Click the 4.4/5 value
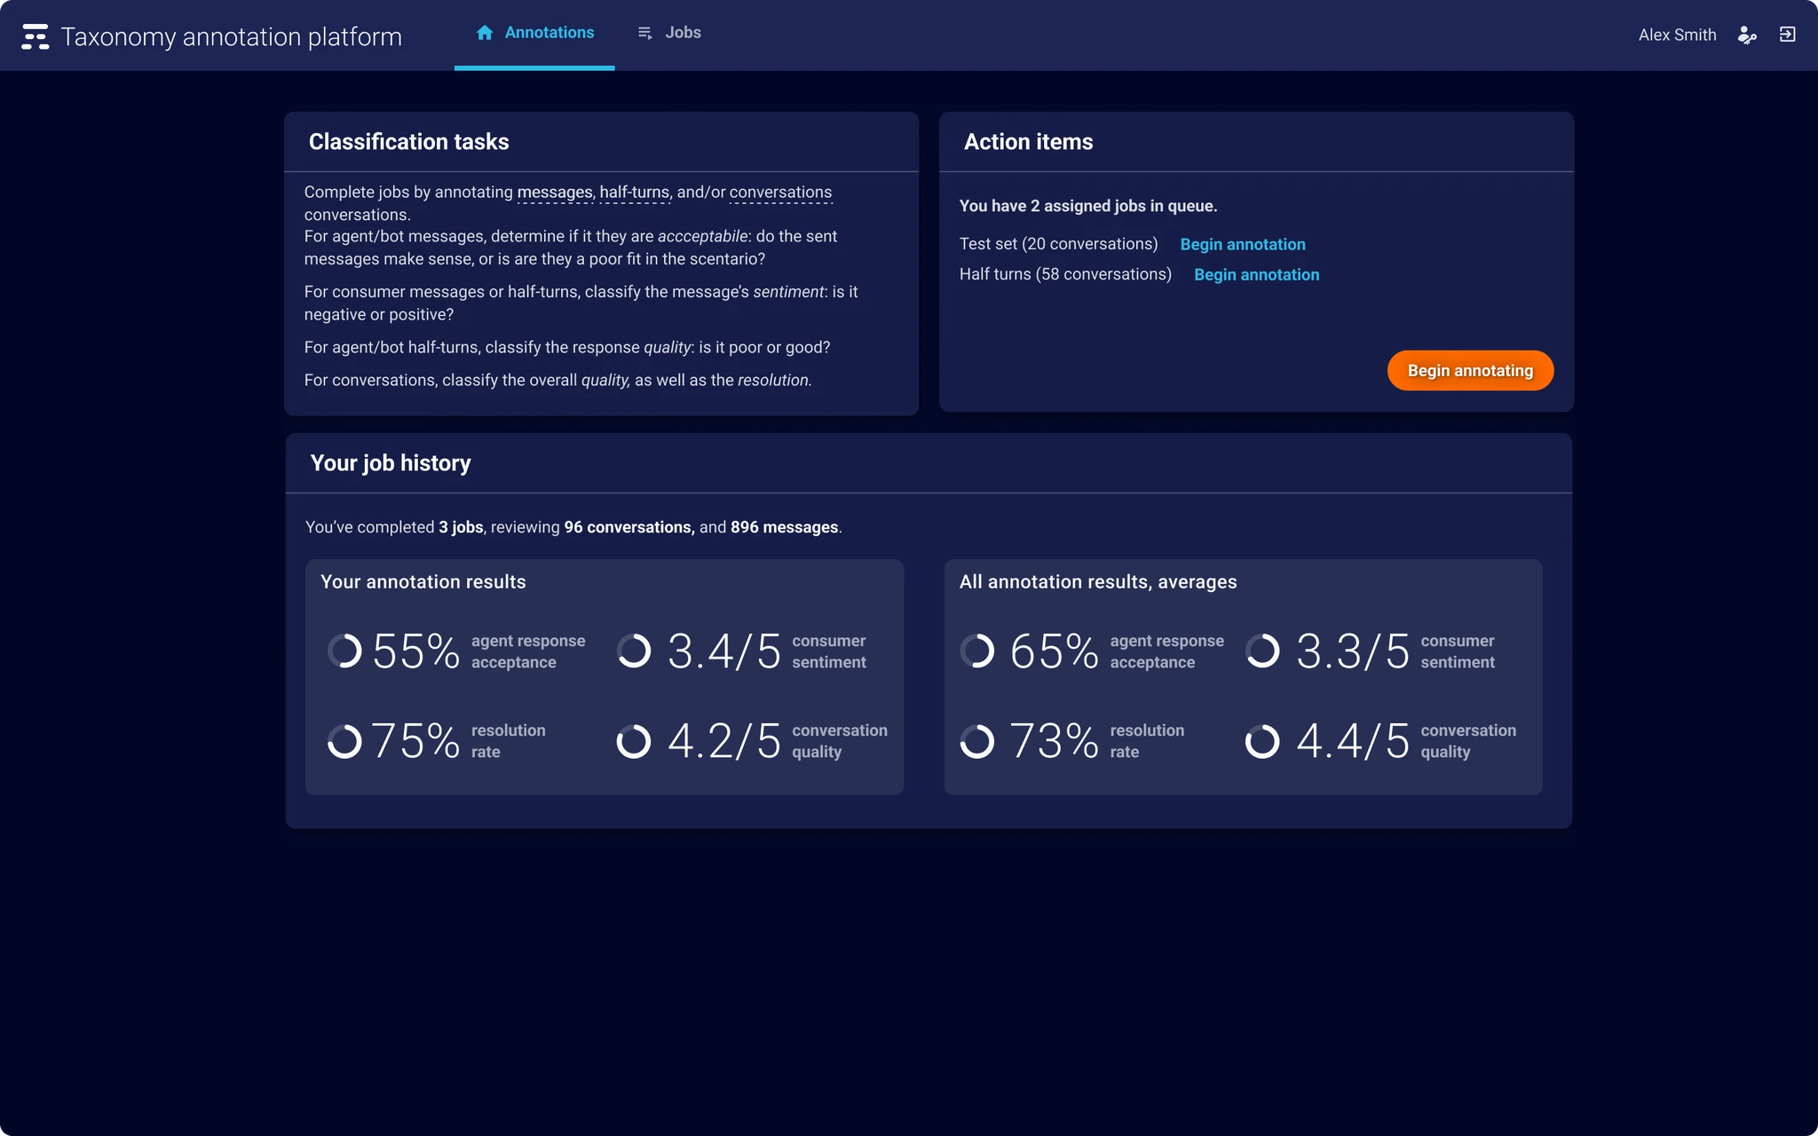 pyautogui.click(x=1353, y=741)
